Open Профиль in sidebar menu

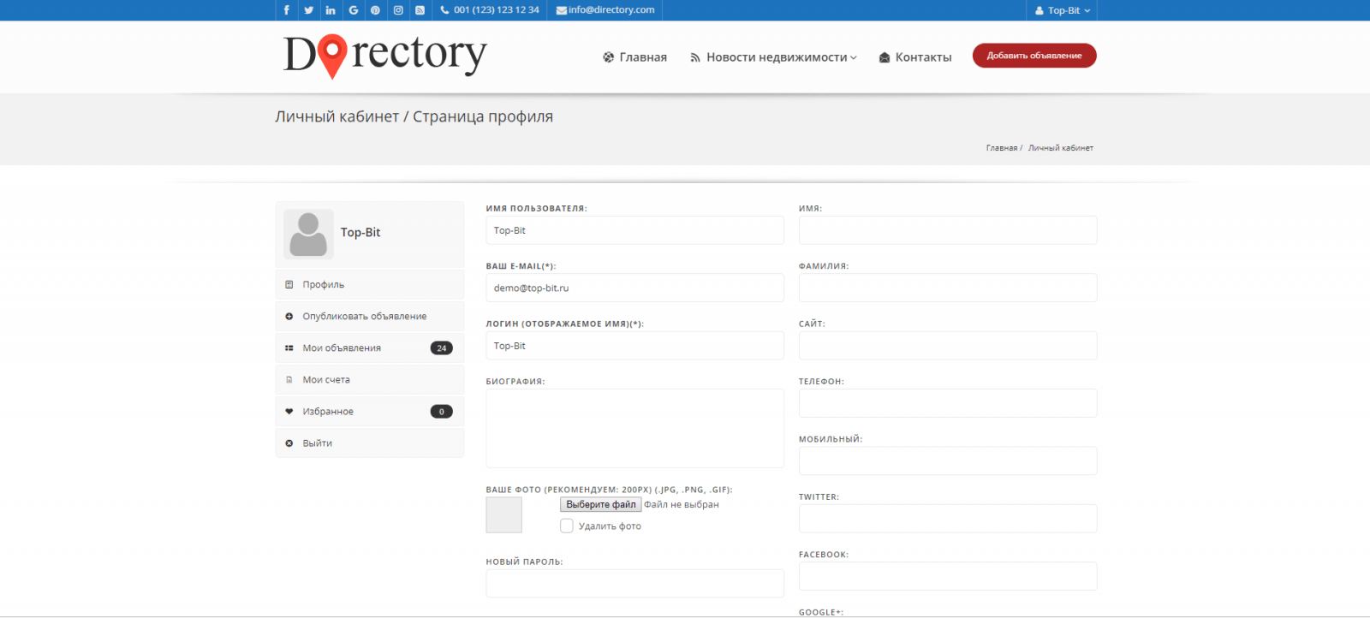pos(370,284)
